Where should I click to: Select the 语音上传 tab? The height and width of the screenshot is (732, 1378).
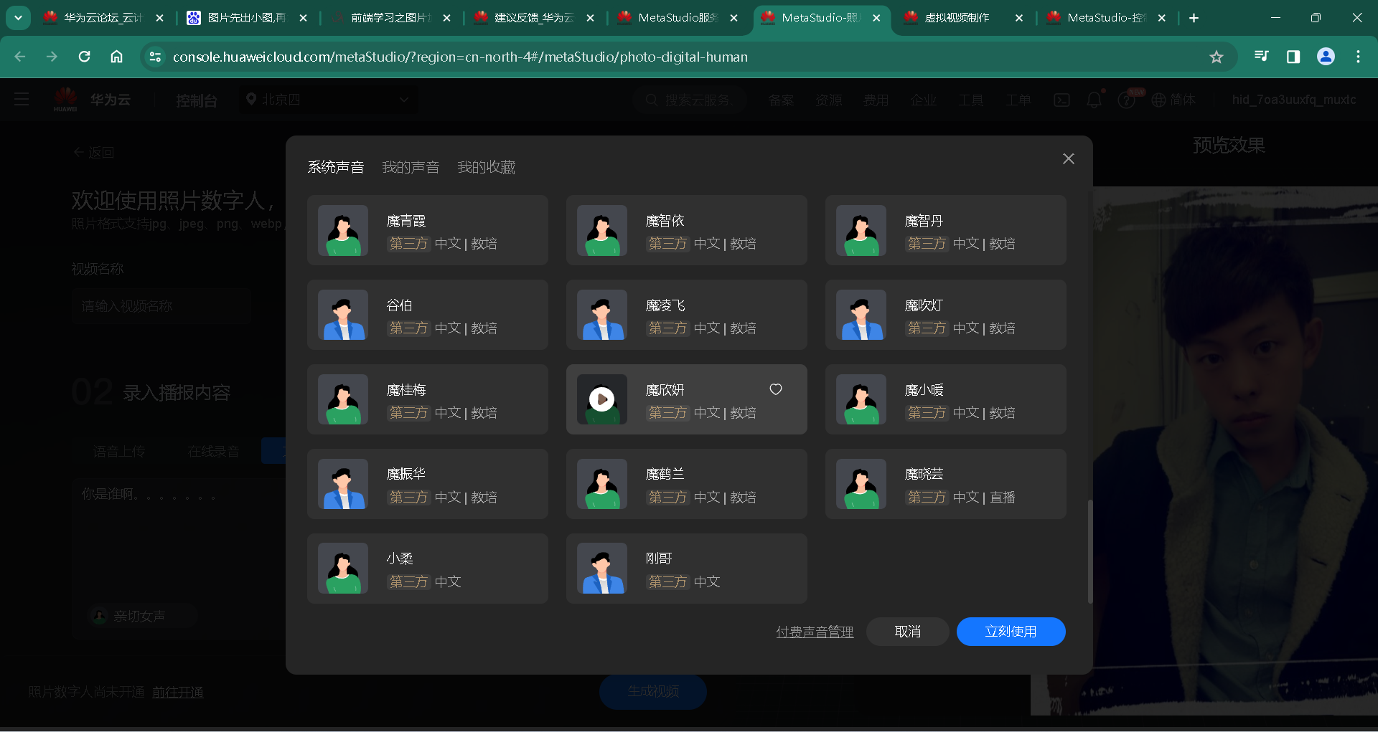tap(119, 451)
